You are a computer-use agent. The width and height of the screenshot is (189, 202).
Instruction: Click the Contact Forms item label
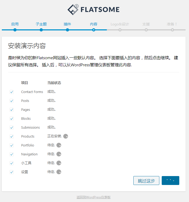(32, 92)
